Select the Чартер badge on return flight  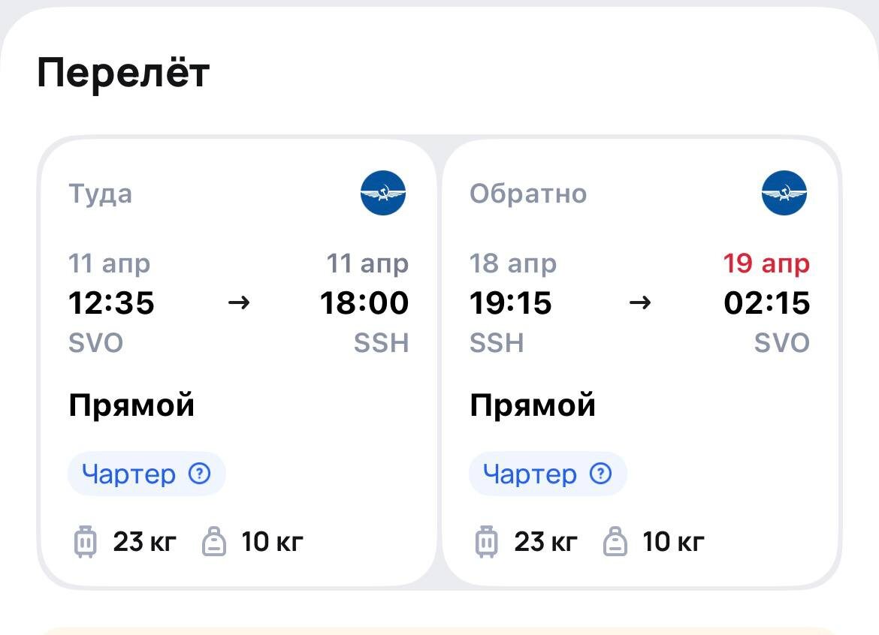[548, 474]
